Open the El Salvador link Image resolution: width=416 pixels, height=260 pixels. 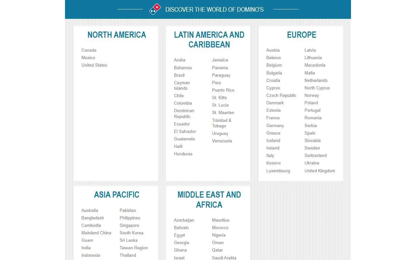[185, 131]
